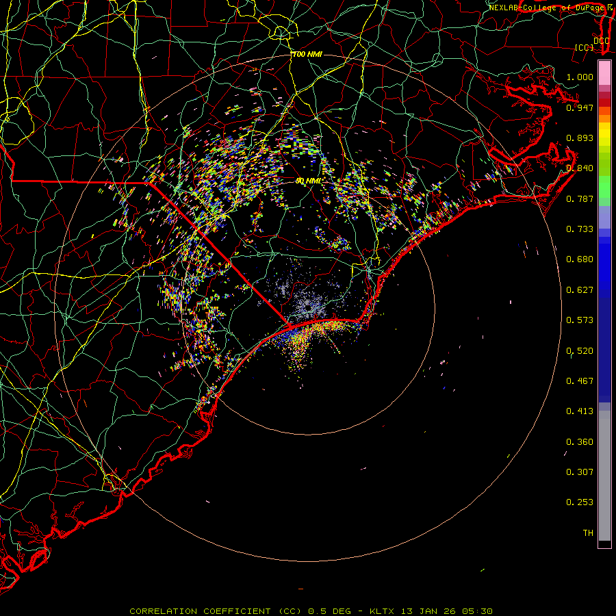Click the 0.840 legend value

pyautogui.click(x=580, y=168)
